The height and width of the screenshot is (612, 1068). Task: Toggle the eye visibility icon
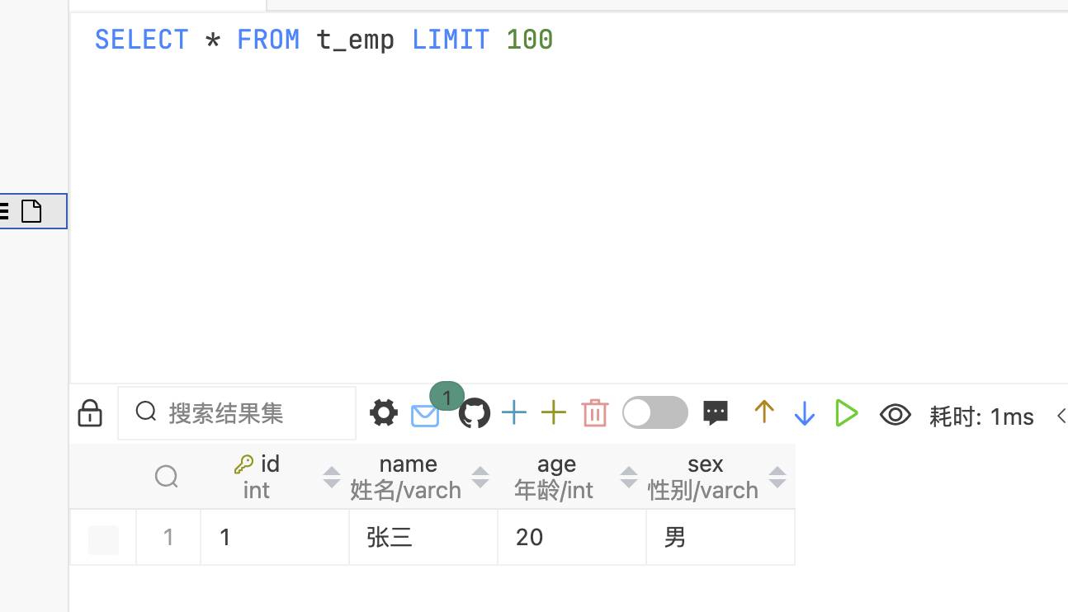(x=896, y=414)
